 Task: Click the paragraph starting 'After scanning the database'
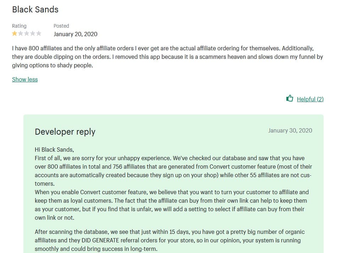click(170, 241)
